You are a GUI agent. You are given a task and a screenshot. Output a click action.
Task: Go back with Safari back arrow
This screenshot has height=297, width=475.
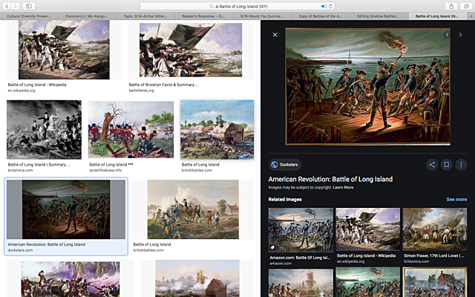point(7,6)
